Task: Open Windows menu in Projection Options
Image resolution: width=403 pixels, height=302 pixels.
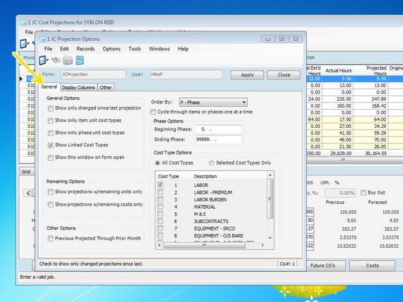Action: (159, 49)
